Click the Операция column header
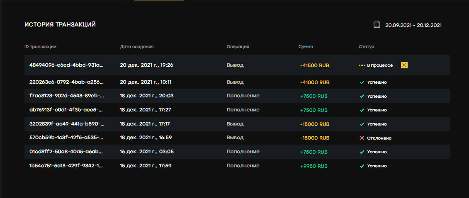This screenshot has height=198, width=469. tap(238, 47)
